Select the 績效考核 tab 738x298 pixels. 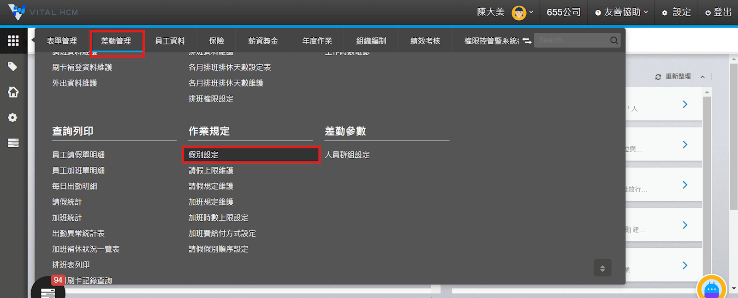pyautogui.click(x=425, y=41)
